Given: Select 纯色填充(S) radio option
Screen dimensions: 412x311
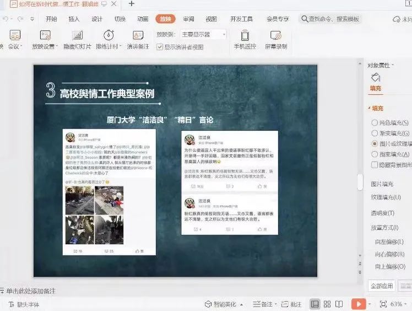Looking at the screenshot, I should [375, 122].
